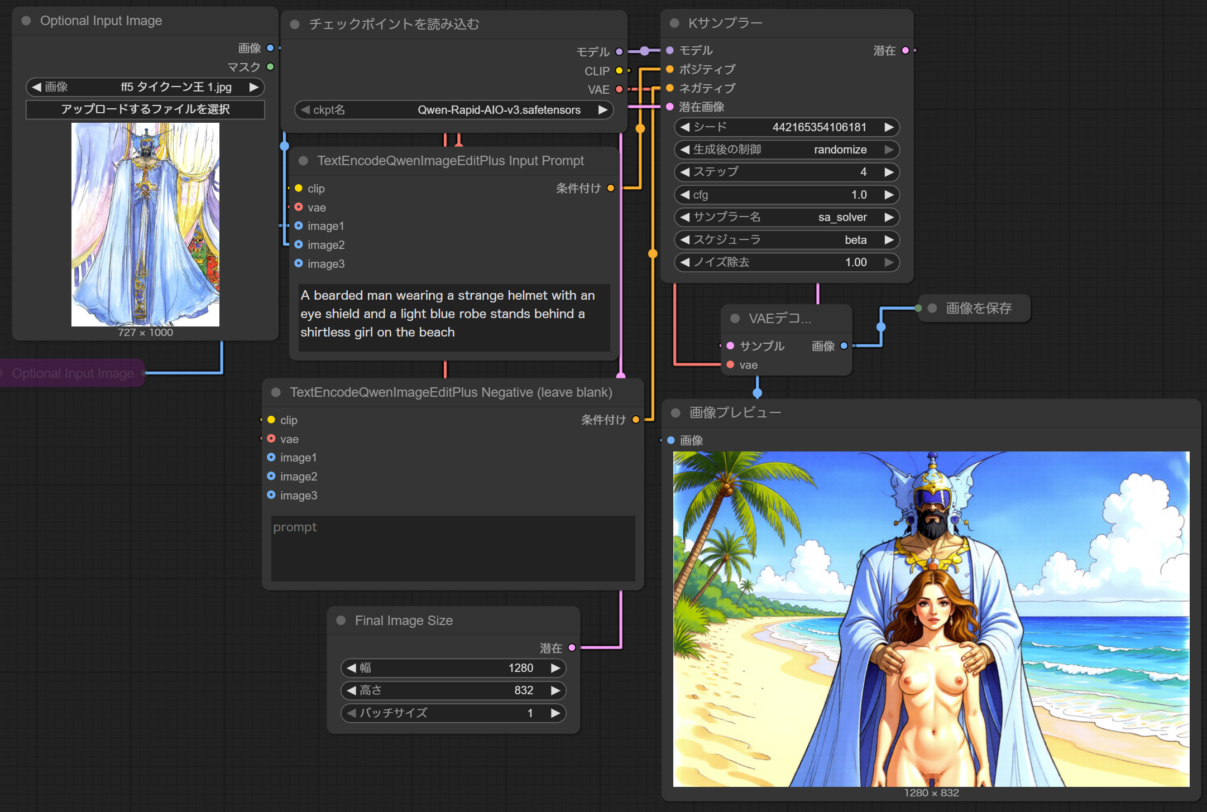This screenshot has width=1207, height=812.
Task: Collapse the Kサンプラー node via title dot
Action: coord(674,23)
